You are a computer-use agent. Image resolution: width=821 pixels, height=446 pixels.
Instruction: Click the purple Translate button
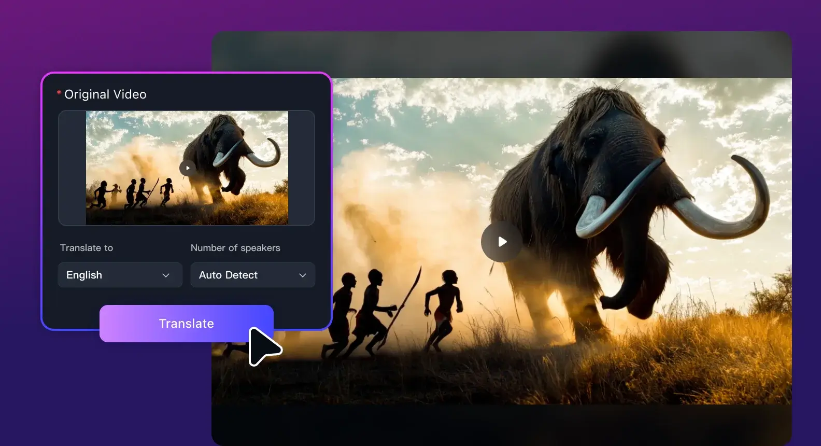point(186,323)
